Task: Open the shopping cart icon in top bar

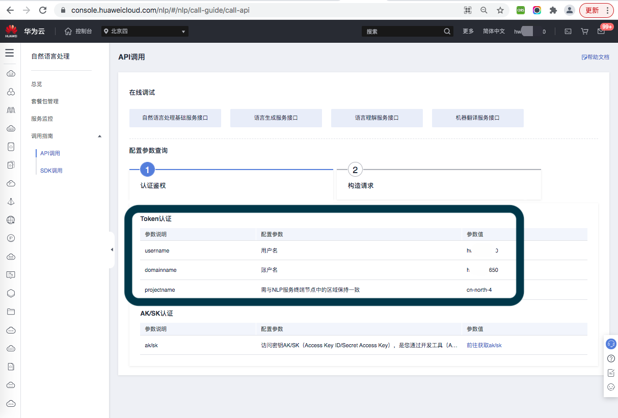Action: point(584,31)
